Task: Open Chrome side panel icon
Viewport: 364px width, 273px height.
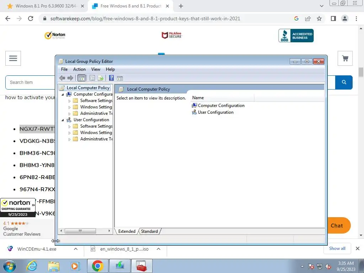Action: [333, 18]
